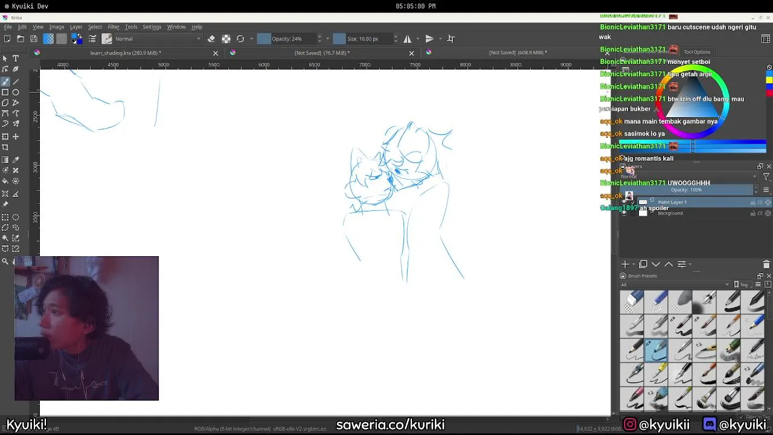Toggle horizontal mirror tool
This screenshot has height=435, width=773.
(x=408, y=39)
